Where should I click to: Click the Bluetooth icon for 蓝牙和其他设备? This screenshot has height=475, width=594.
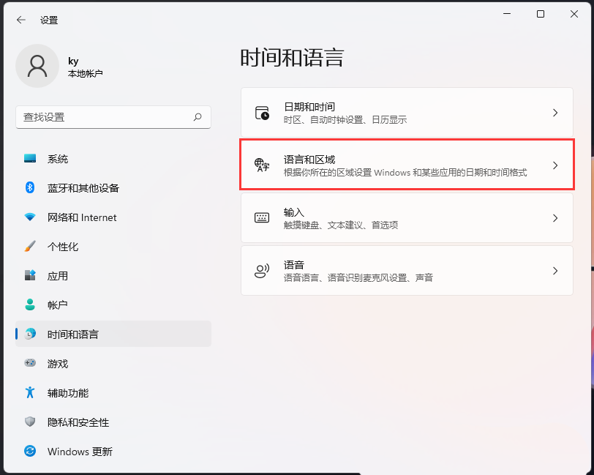click(x=30, y=187)
